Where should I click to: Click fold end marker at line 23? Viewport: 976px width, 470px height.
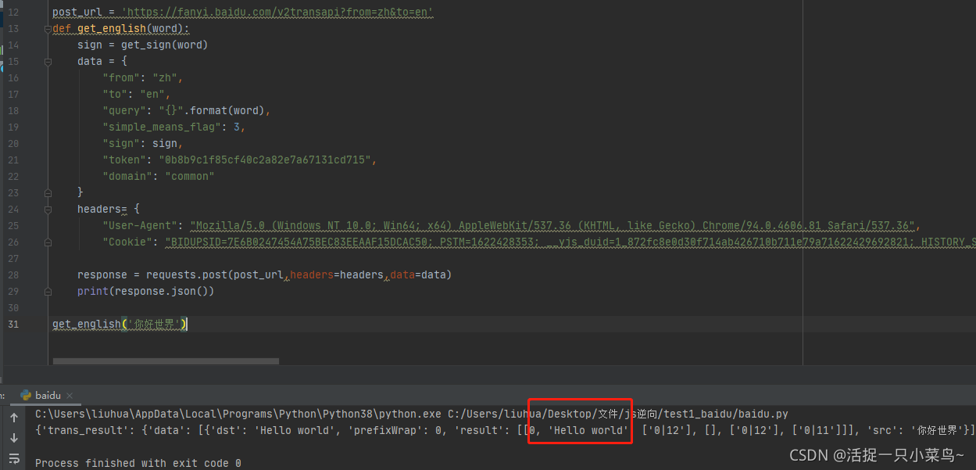coord(48,192)
